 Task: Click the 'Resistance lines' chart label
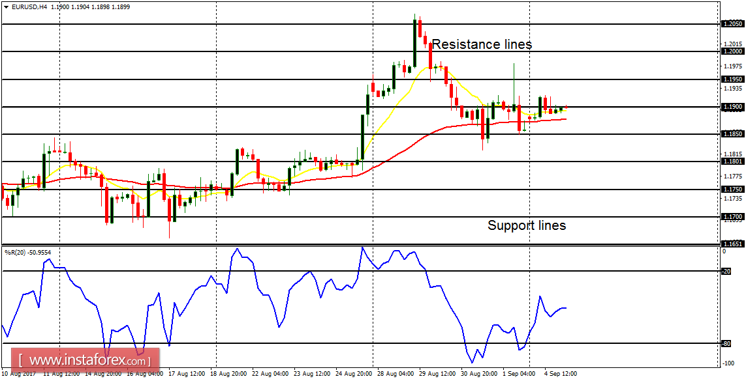[x=481, y=44]
